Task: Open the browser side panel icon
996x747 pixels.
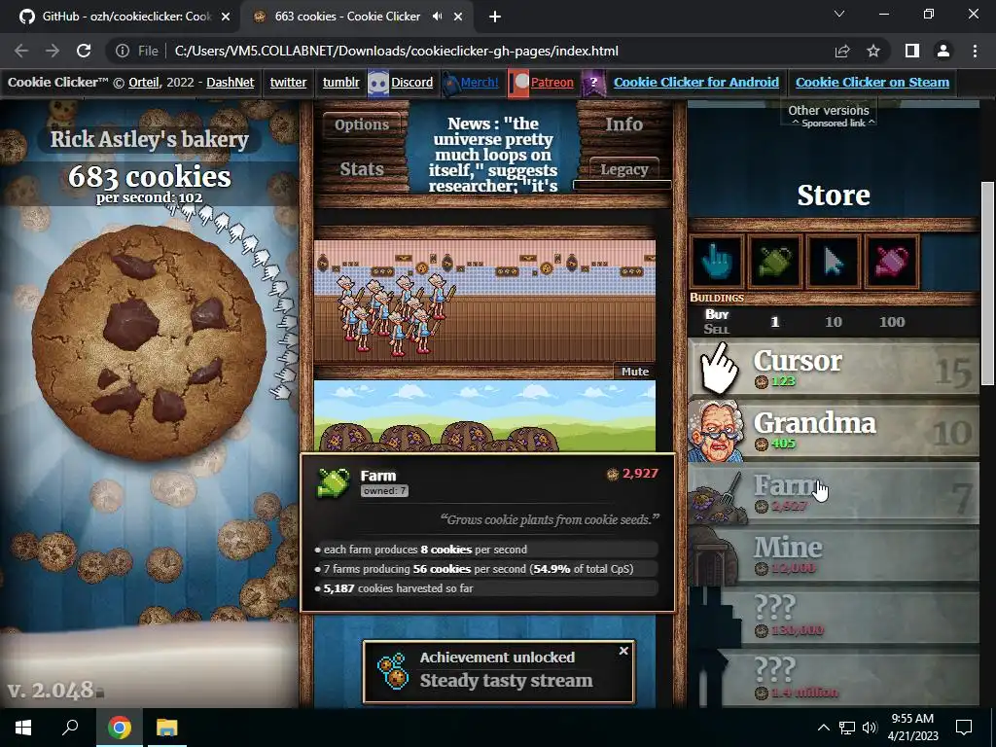Action: pos(912,51)
